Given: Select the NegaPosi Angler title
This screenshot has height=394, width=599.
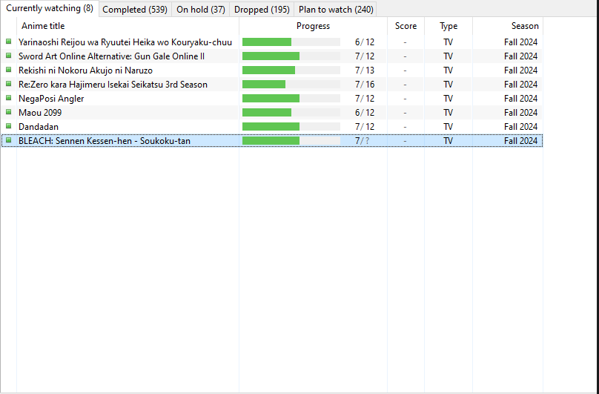Looking at the screenshot, I should point(51,99).
